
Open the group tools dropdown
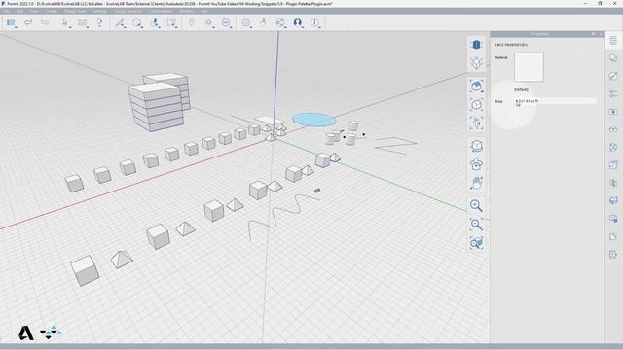tap(171, 23)
